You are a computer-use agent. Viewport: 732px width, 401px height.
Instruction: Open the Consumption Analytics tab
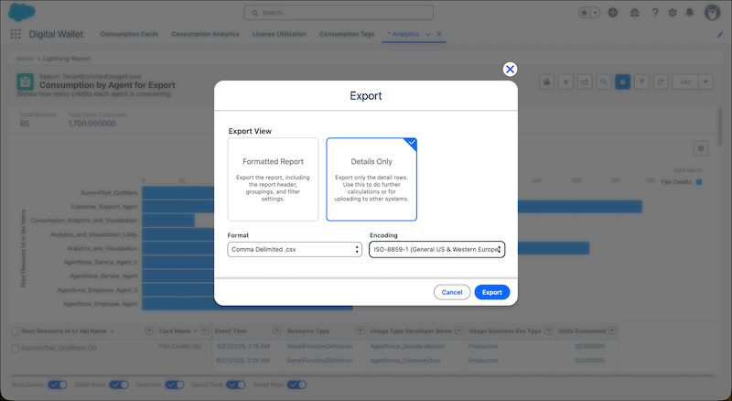click(x=205, y=34)
